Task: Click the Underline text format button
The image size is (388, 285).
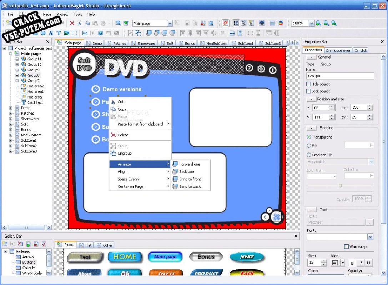Action: pos(368,263)
